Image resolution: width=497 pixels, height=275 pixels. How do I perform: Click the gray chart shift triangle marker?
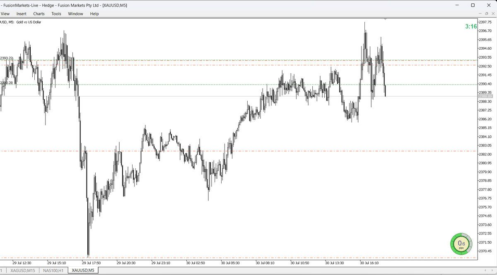(x=386, y=19)
